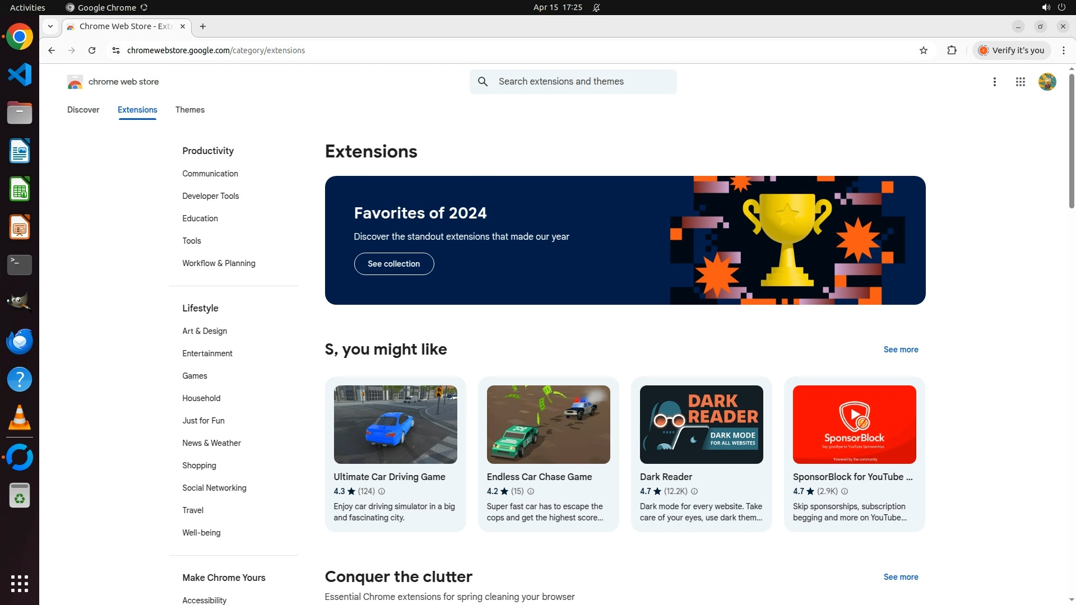Open the Extensions puzzle icon
1076x605 pixels.
pos(952,50)
